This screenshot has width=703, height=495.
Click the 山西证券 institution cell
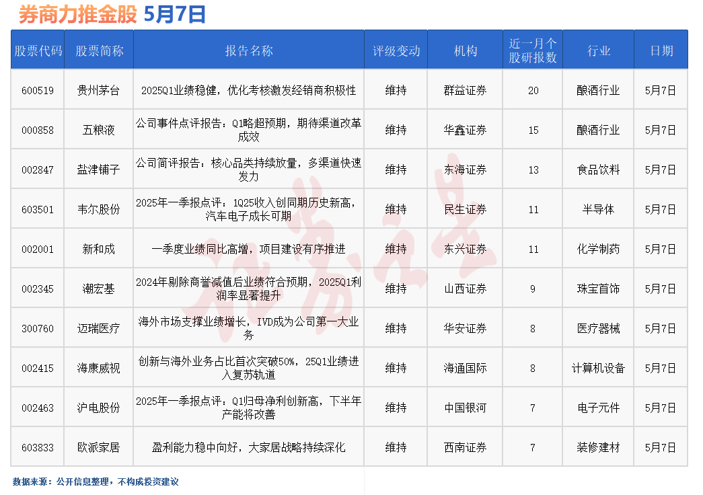pos(466,289)
